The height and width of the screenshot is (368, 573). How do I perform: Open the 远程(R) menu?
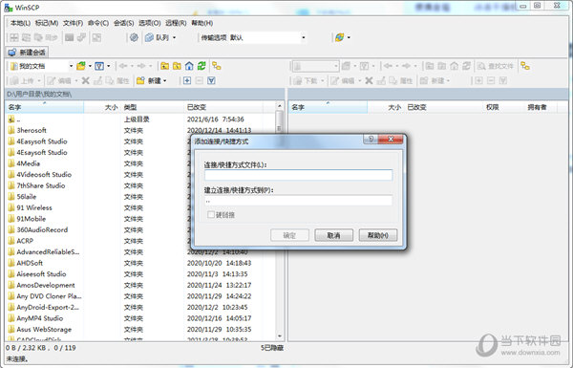click(176, 23)
